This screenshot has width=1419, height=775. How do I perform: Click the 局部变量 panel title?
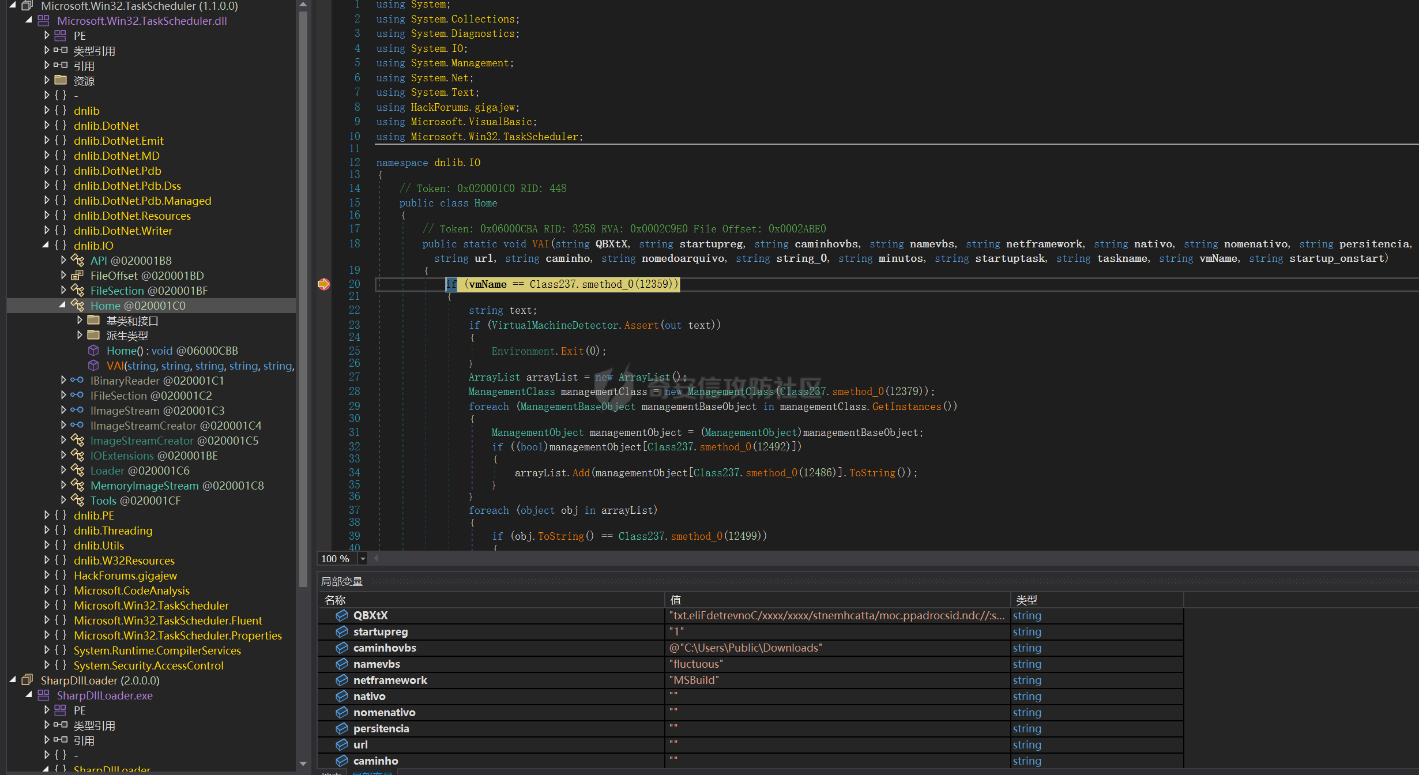(342, 581)
